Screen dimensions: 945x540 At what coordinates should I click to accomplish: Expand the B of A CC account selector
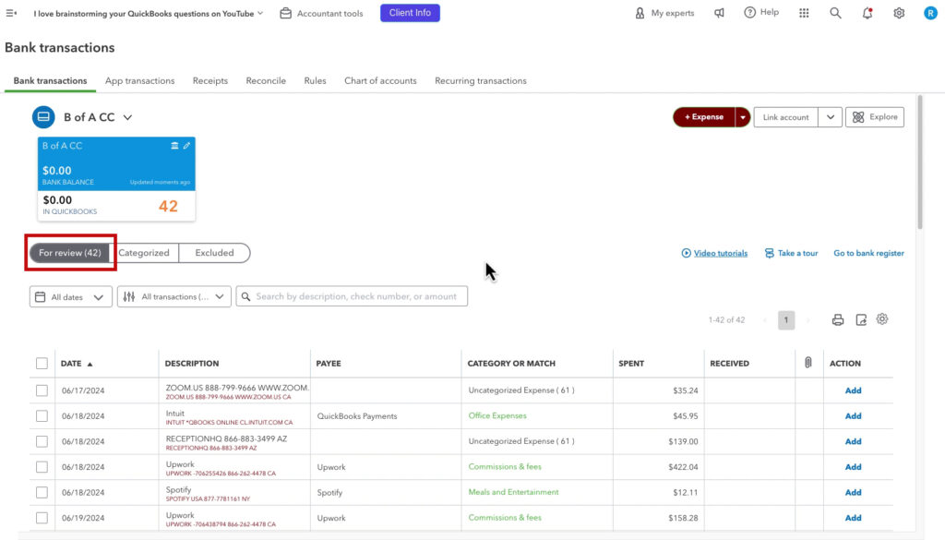127,117
